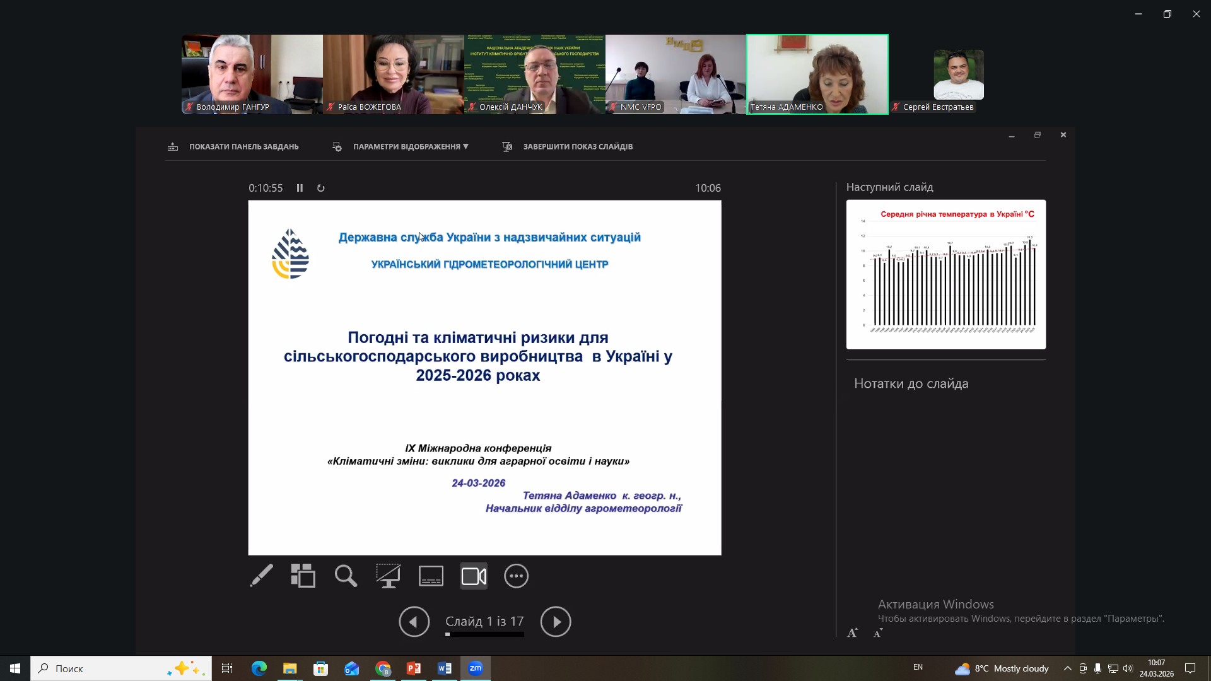Decrease slide notes font size
Image resolution: width=1211 pixels, height=681 pixels.
coord(877,633)
